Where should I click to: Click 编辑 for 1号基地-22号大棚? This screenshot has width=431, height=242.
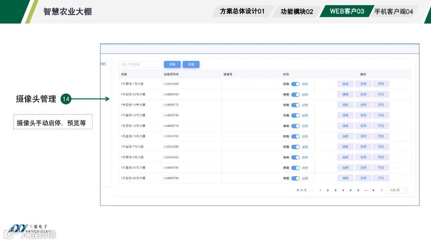click(346, 94)
